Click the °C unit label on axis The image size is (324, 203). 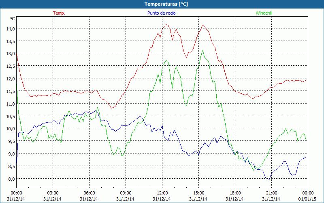point(13,19)
